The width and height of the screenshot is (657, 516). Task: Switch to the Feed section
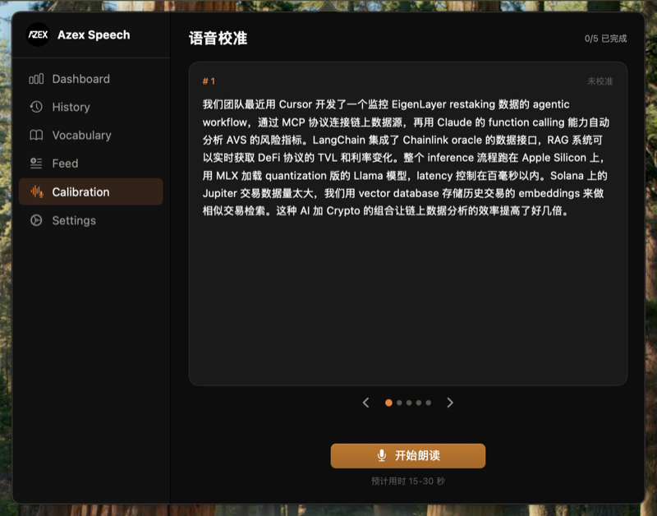[90, 163]
